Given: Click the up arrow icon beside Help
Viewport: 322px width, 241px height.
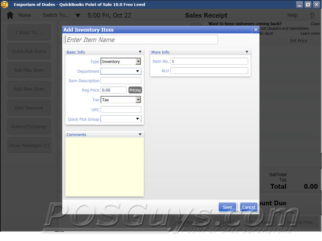Looking at the screenshot, I should tap(312, 15).
